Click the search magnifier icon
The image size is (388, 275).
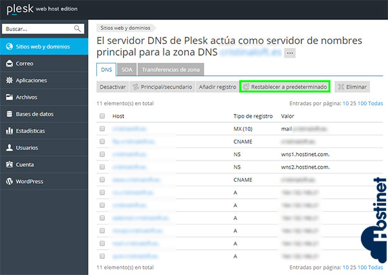pos(78,28)
